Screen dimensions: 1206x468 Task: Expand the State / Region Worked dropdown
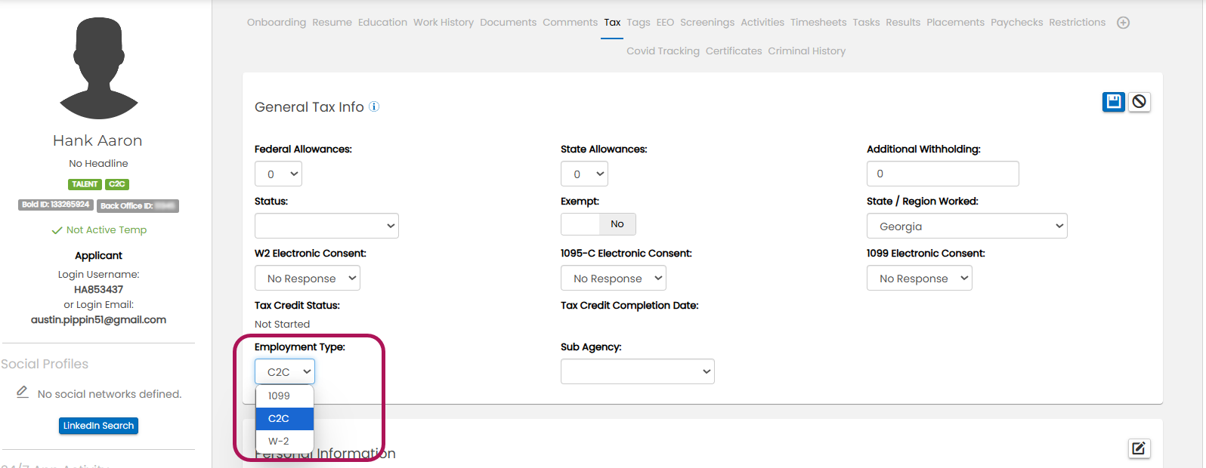pos(966,226)
